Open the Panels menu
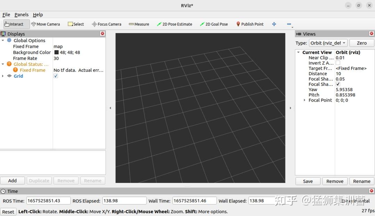This screenshot has height=216, width=375. click(22, 15)
